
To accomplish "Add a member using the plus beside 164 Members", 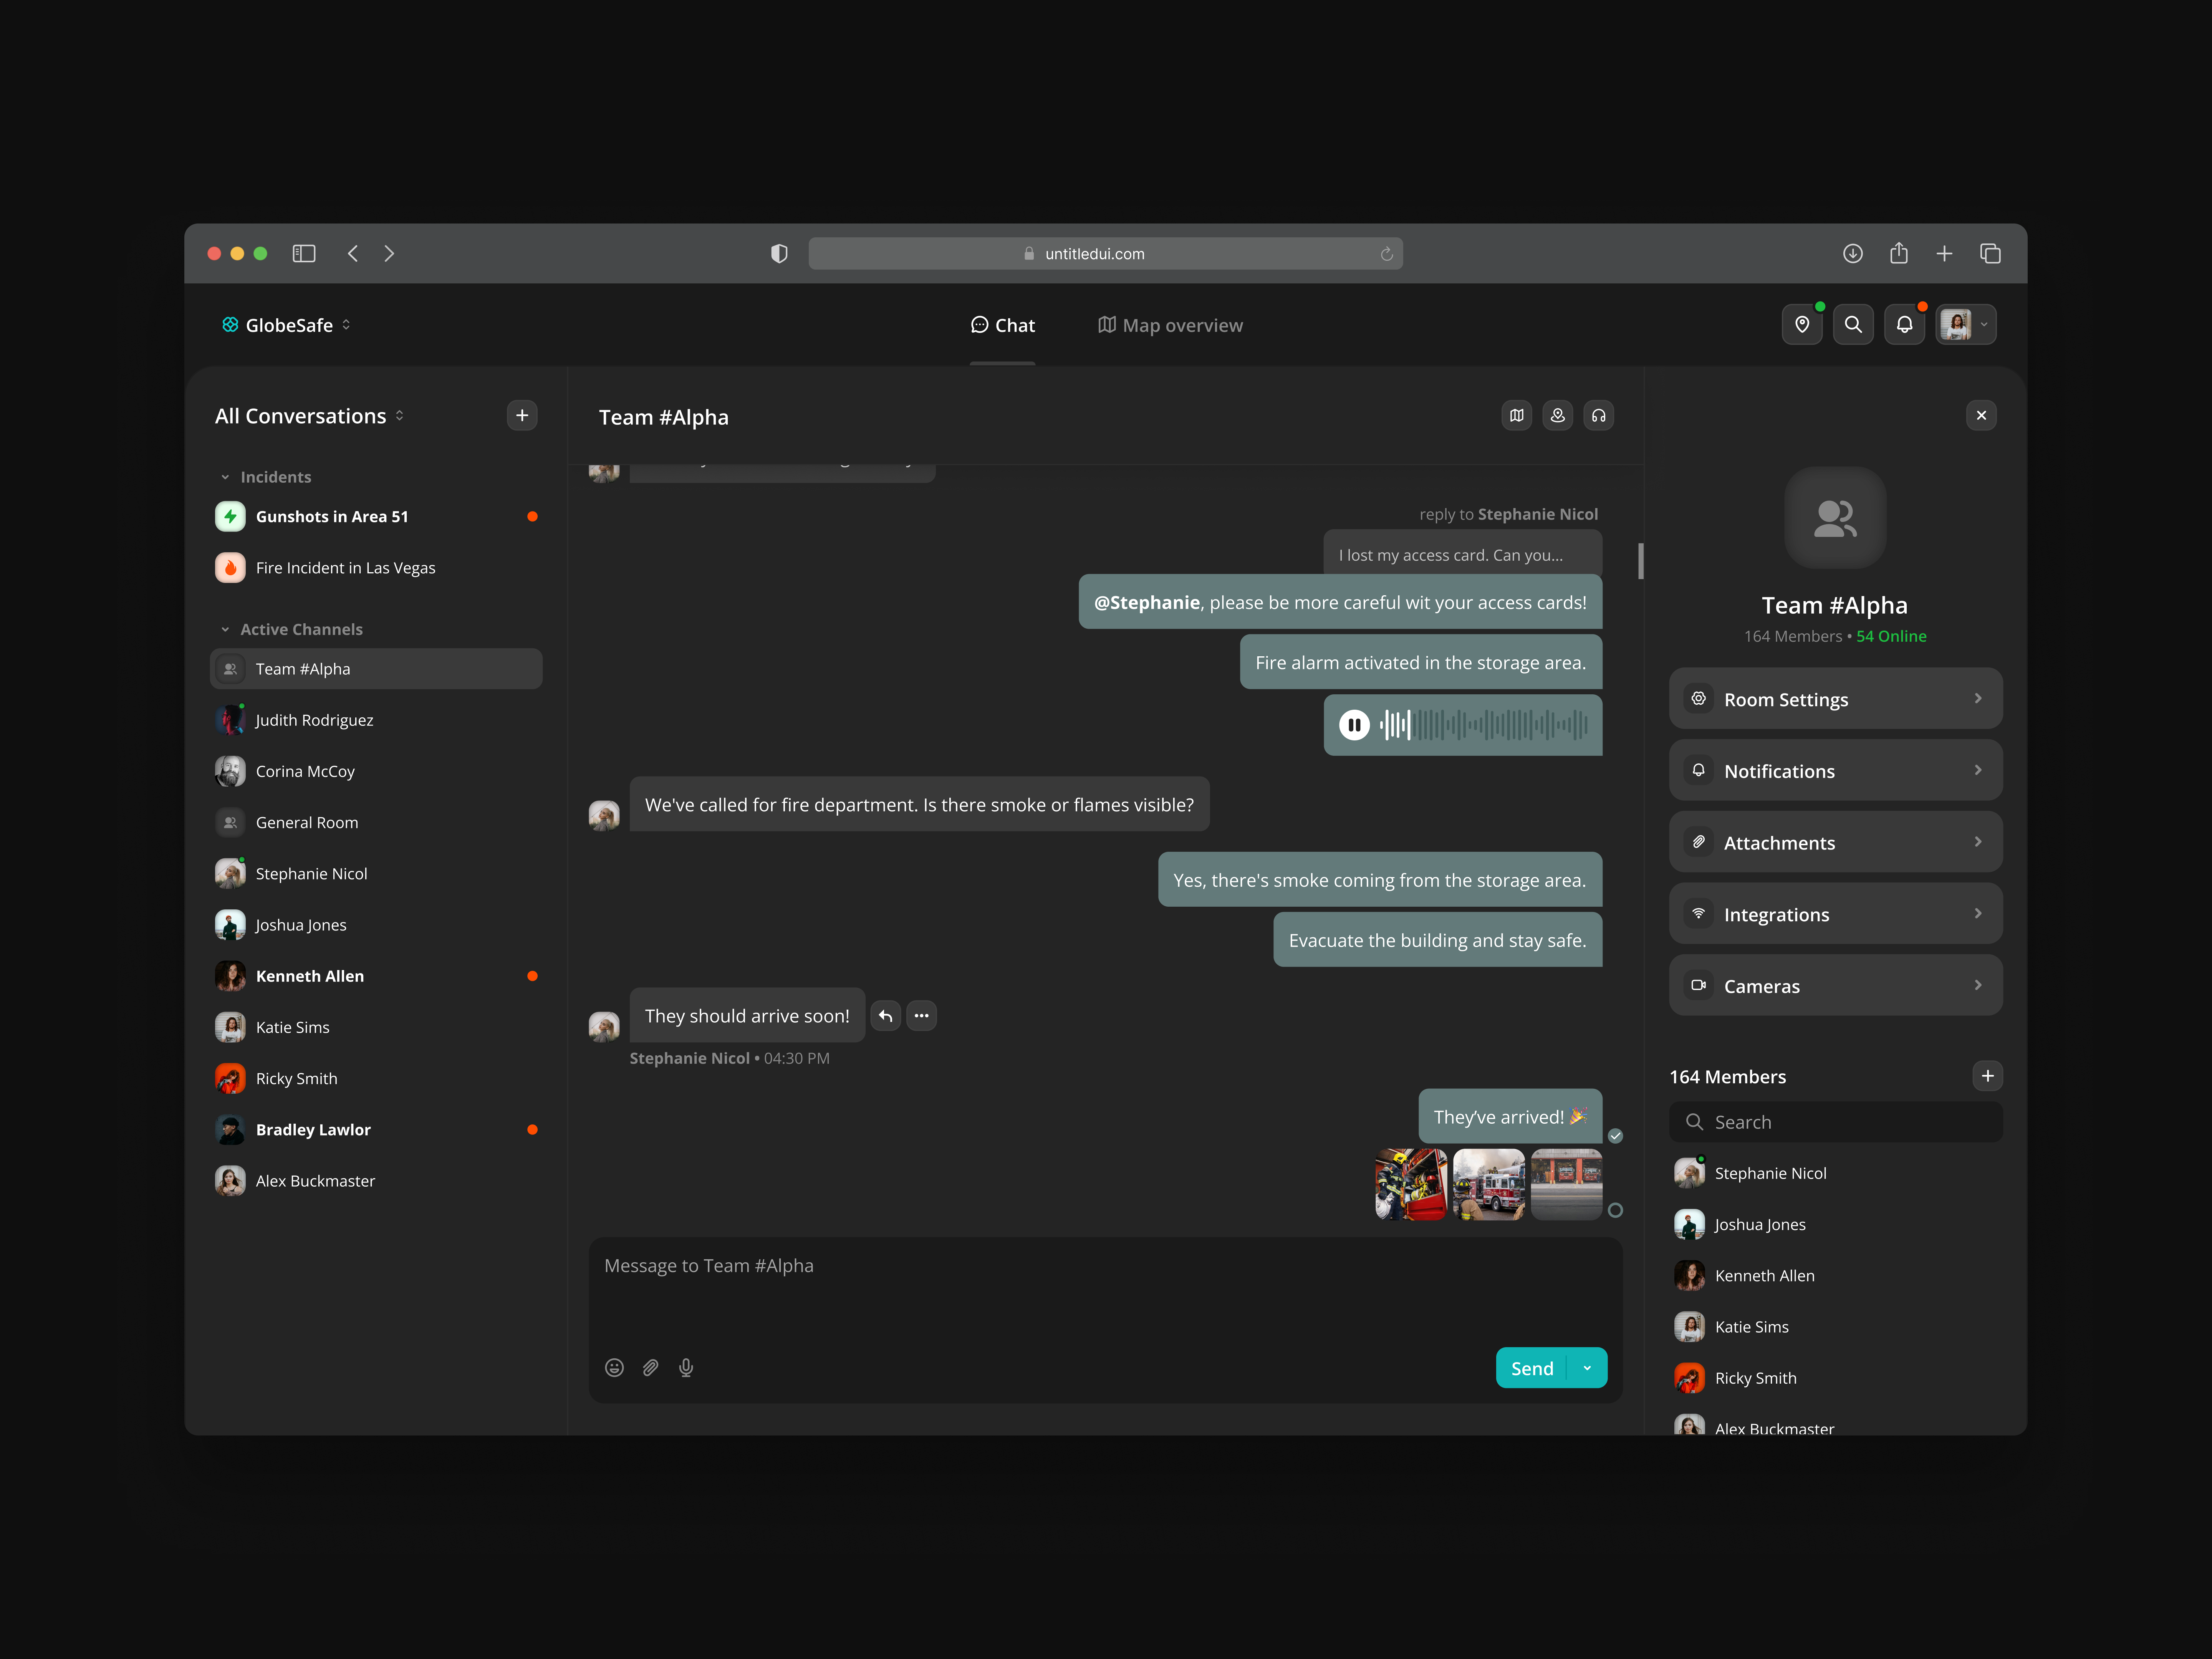I will tap(1988, 1076).
